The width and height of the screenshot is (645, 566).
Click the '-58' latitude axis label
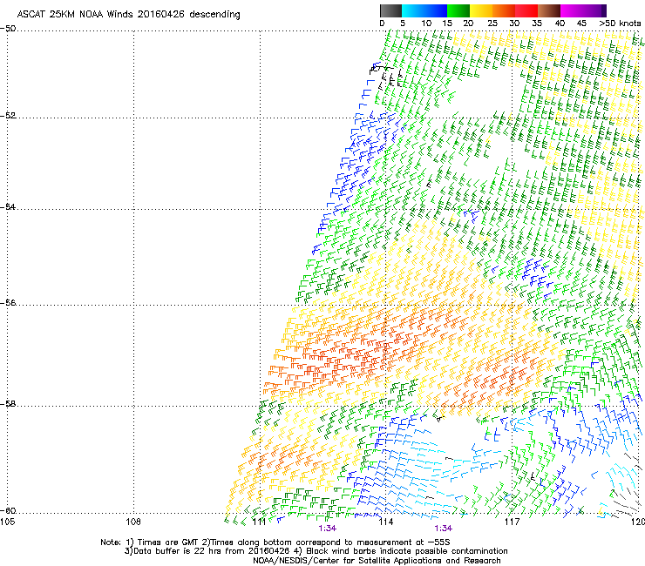point(8,404)
